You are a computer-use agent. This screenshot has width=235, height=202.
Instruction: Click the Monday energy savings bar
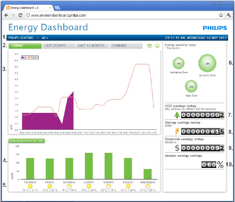(x=108, y=166)
